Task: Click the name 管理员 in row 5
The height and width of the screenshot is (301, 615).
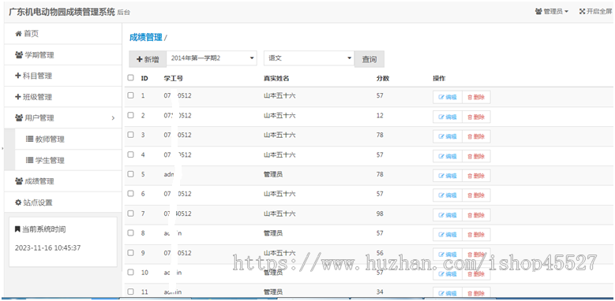Action: 273,174
